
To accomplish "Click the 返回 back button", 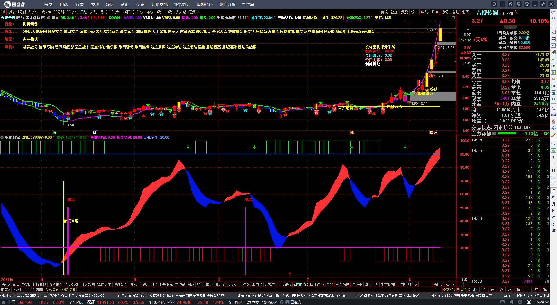I will pyautogui.click(x=465, y=12).
